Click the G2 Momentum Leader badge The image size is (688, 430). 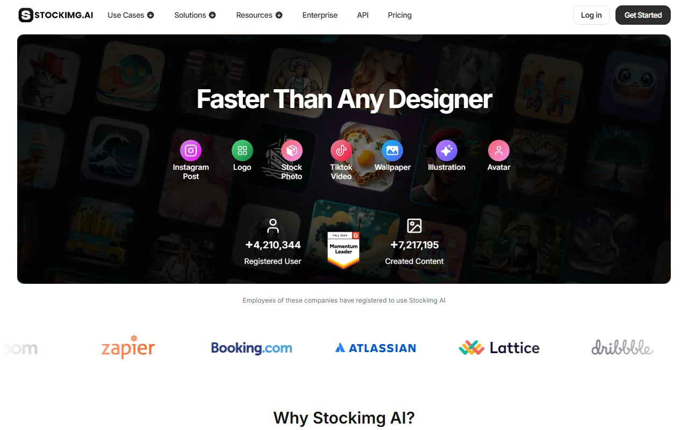[x=343, y=250]
